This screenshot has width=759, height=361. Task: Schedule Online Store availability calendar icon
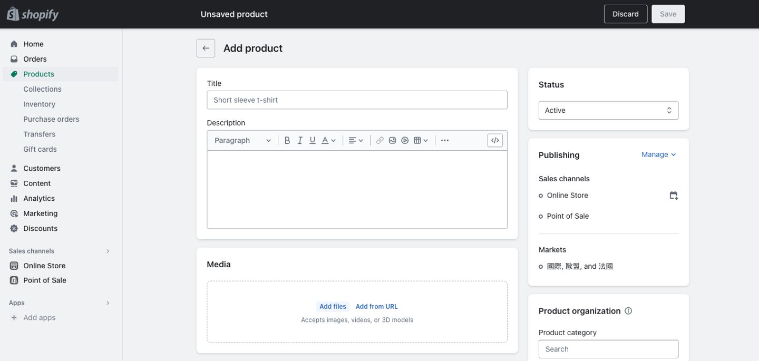[x=673, y=196]
